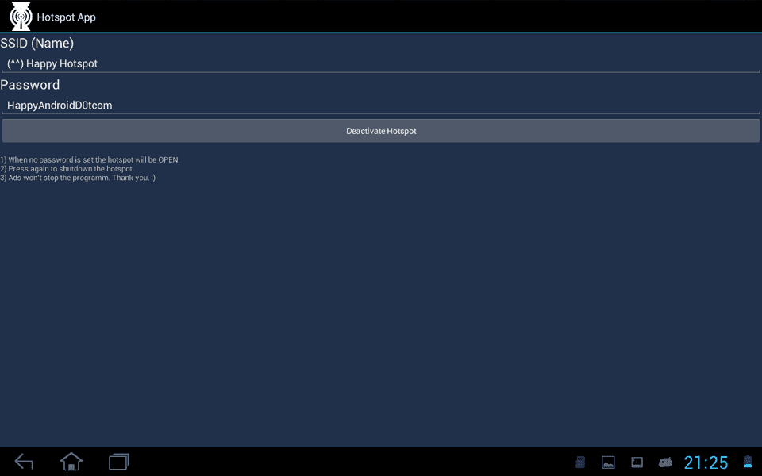Open the SD card notification icon

coord(580,462)
